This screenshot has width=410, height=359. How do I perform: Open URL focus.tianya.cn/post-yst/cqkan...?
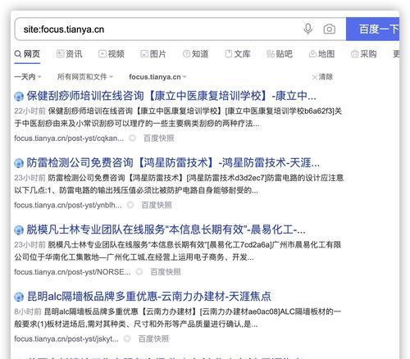(69, 139)
